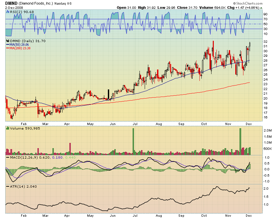
Task: Click the tall green volume spike at July's start
Action: (133, 142)
